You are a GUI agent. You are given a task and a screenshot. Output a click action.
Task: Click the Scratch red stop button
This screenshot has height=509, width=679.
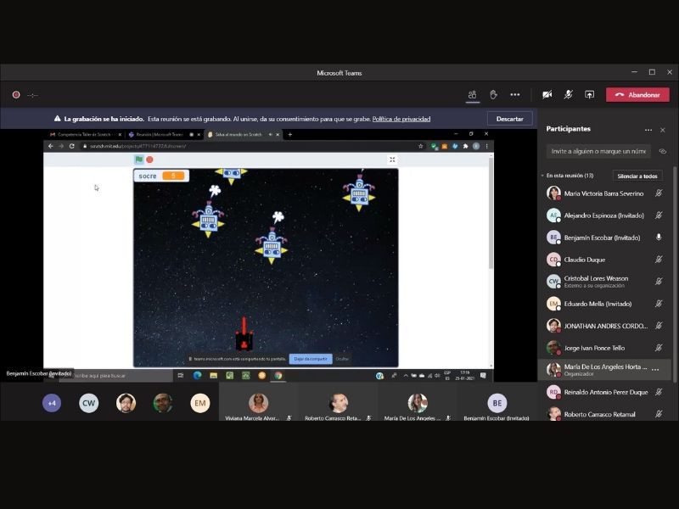point(150,159)
